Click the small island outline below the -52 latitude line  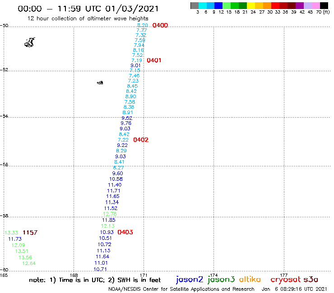(x=100, y=82)
